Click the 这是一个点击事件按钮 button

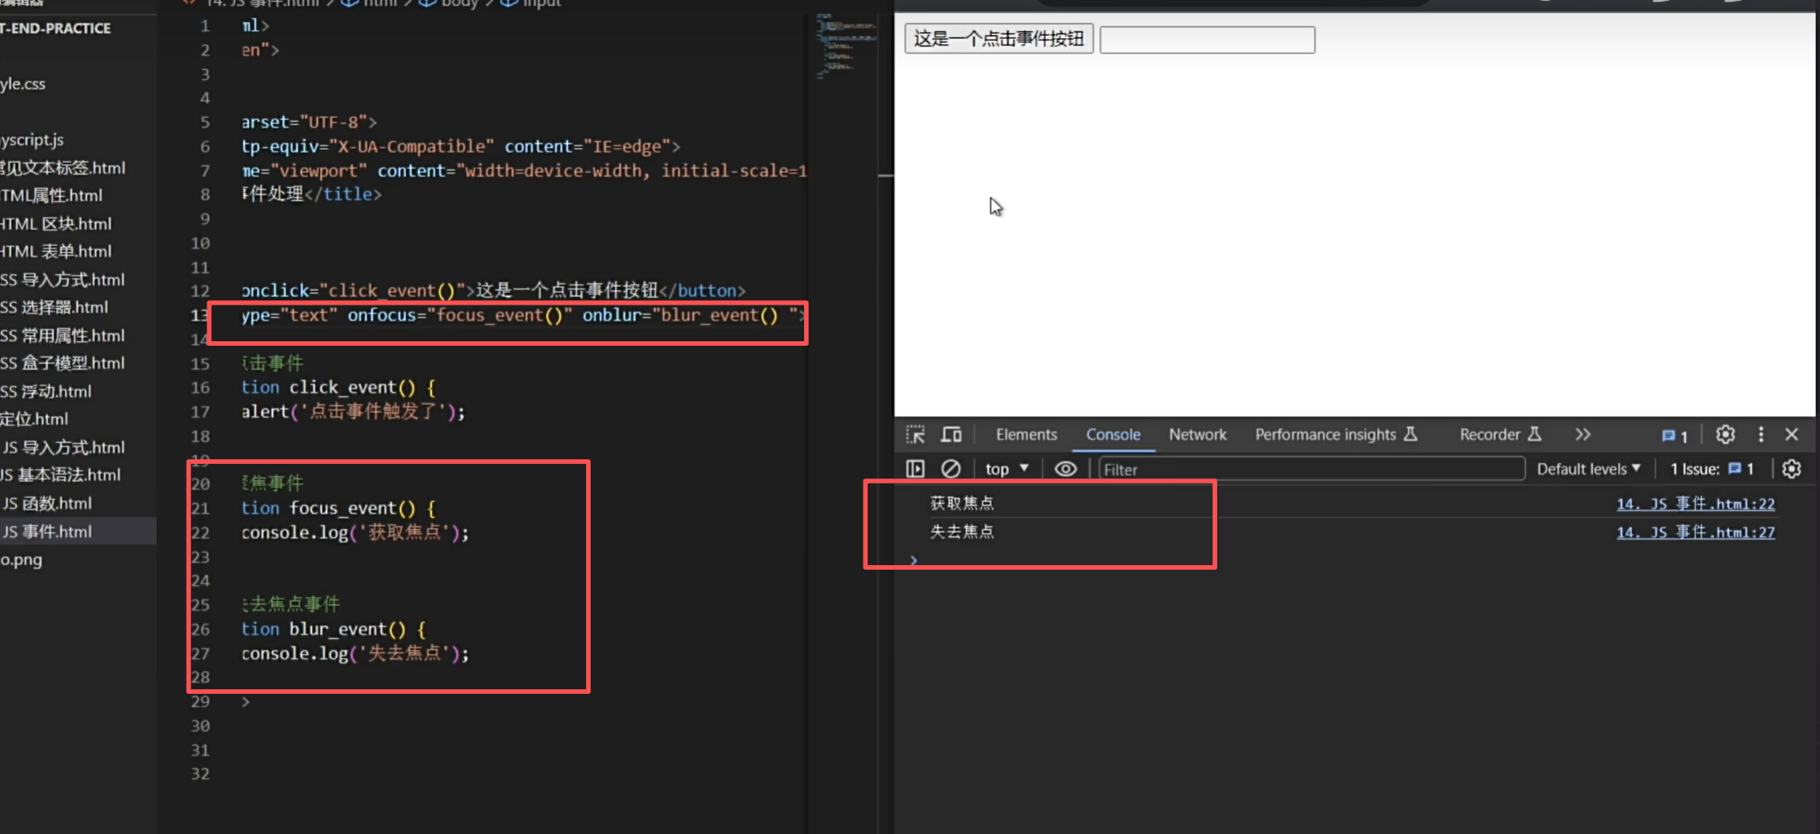(x=998, y=39)
